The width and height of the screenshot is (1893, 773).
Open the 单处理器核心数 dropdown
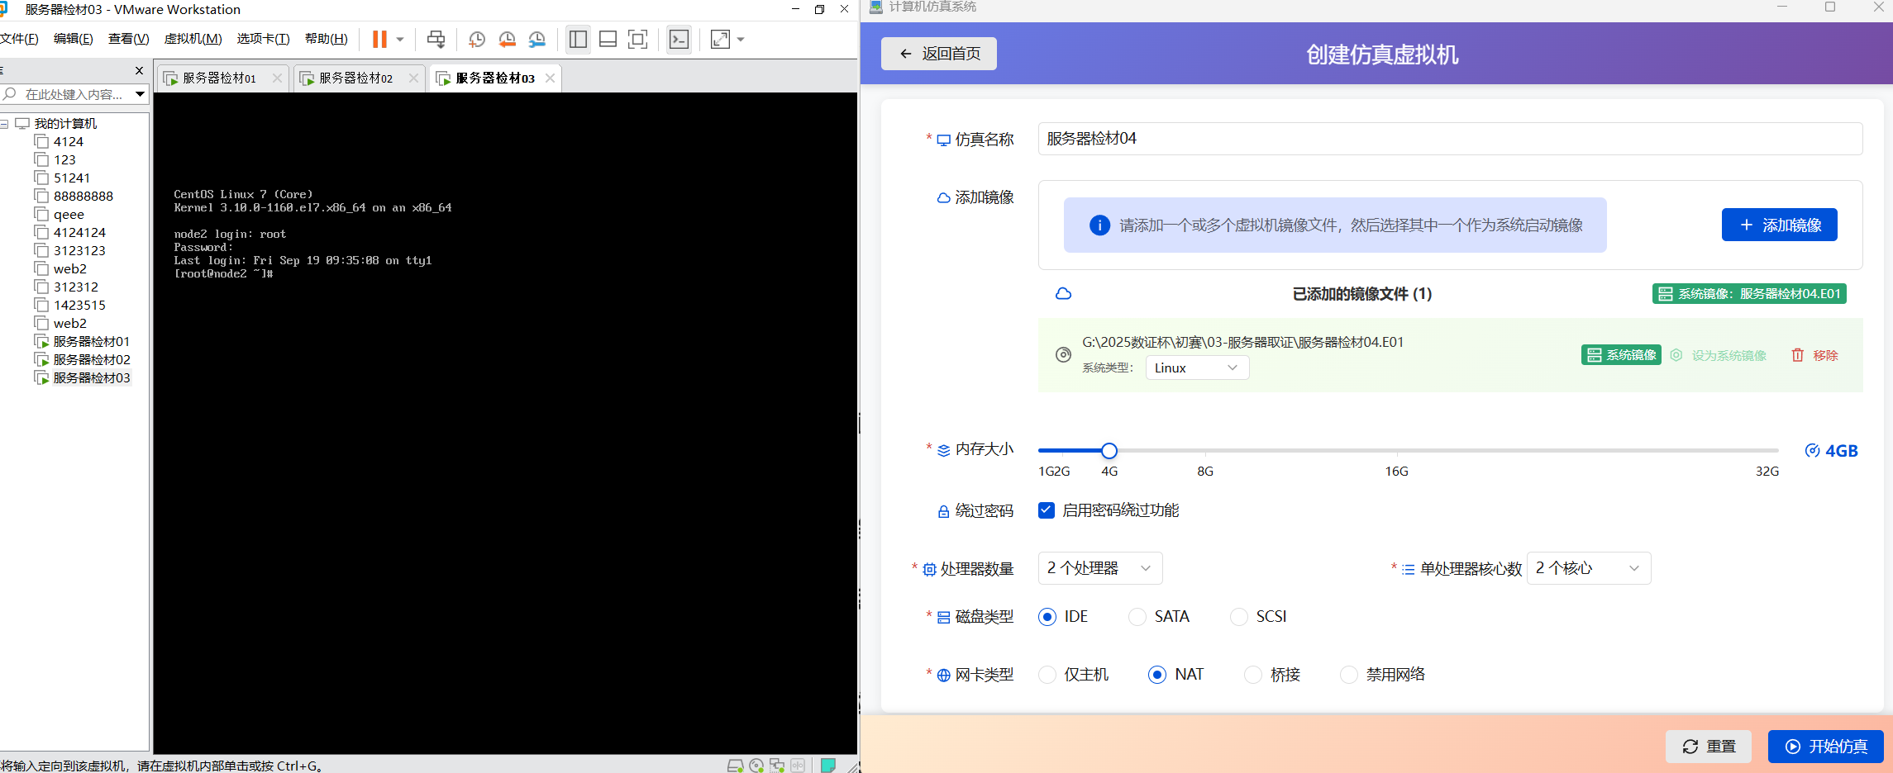(x=1588, y=568)
